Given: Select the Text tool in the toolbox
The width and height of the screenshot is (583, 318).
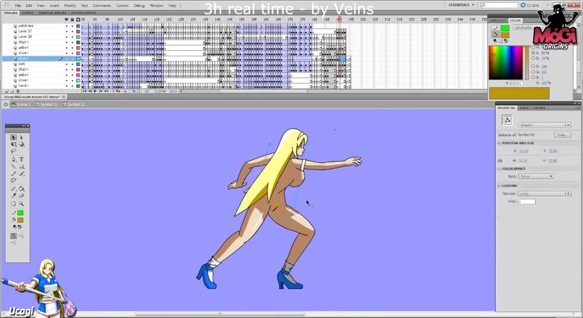Looking at the screenshot, I should 21,159.
